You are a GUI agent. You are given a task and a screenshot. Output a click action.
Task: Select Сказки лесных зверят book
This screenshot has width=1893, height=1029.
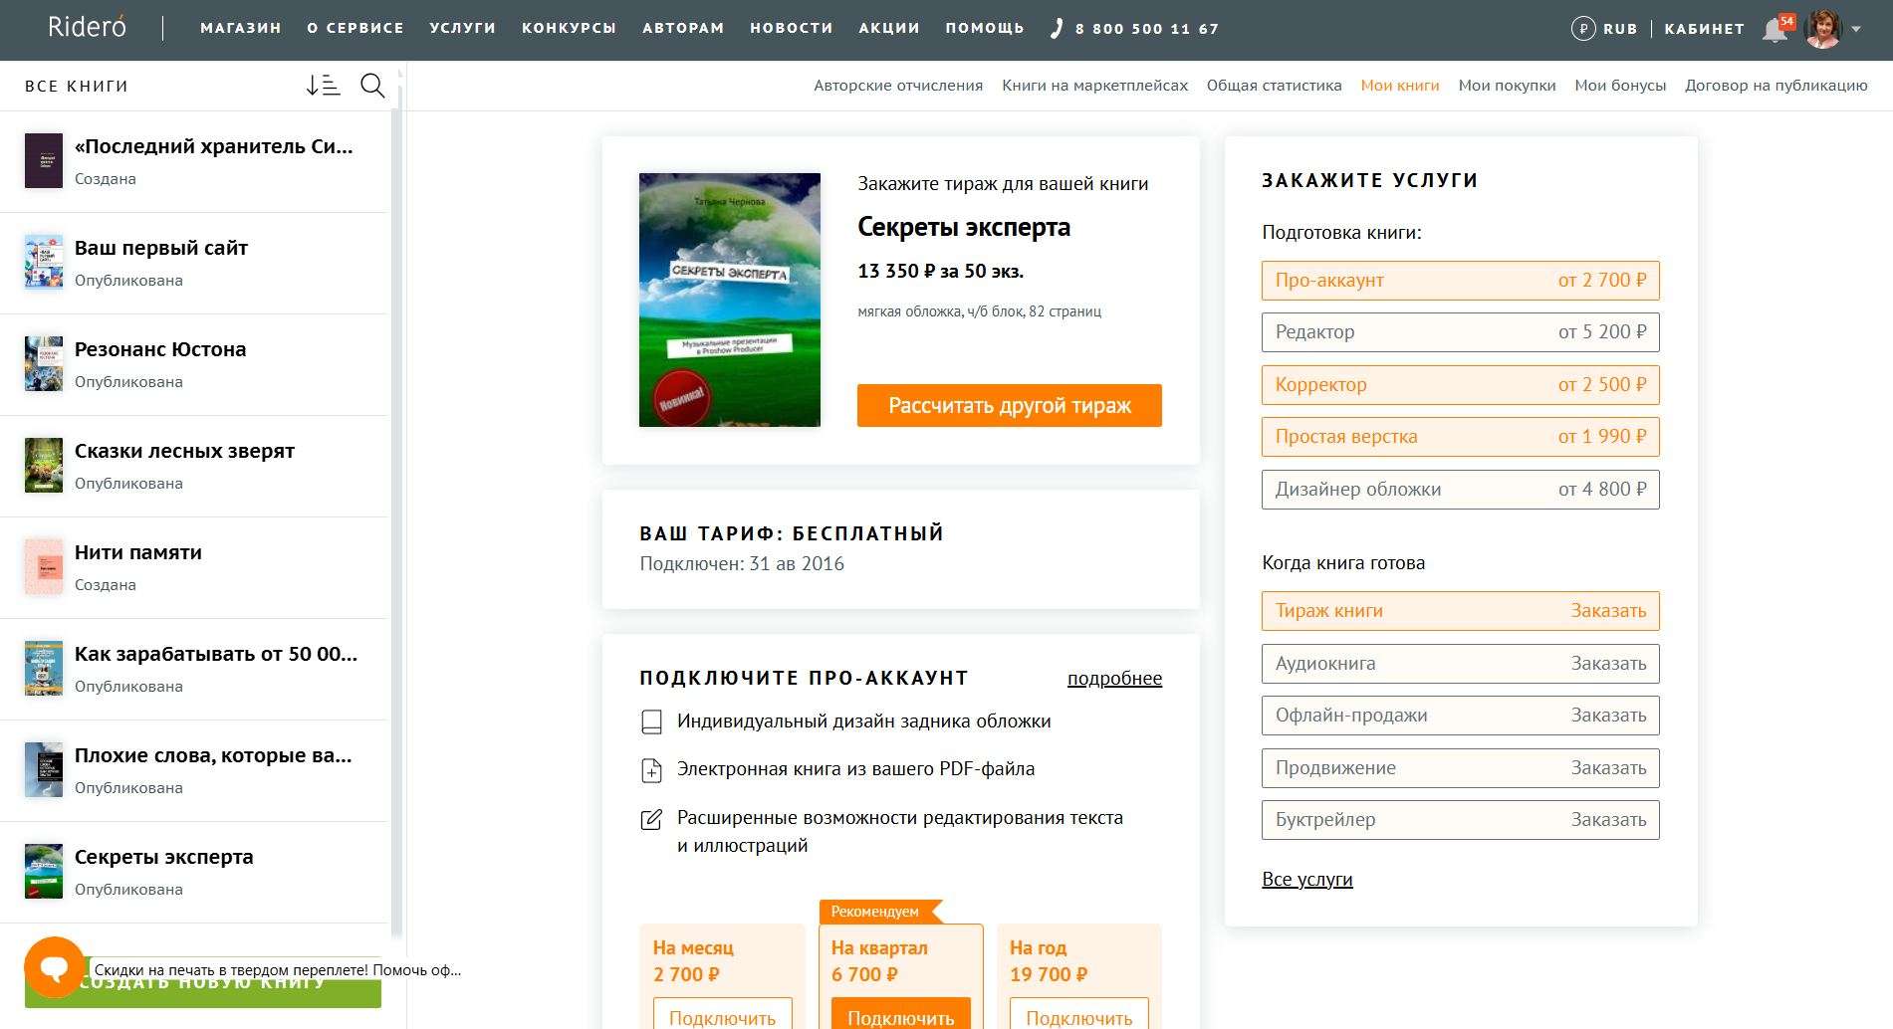click(x=194, y=466)
